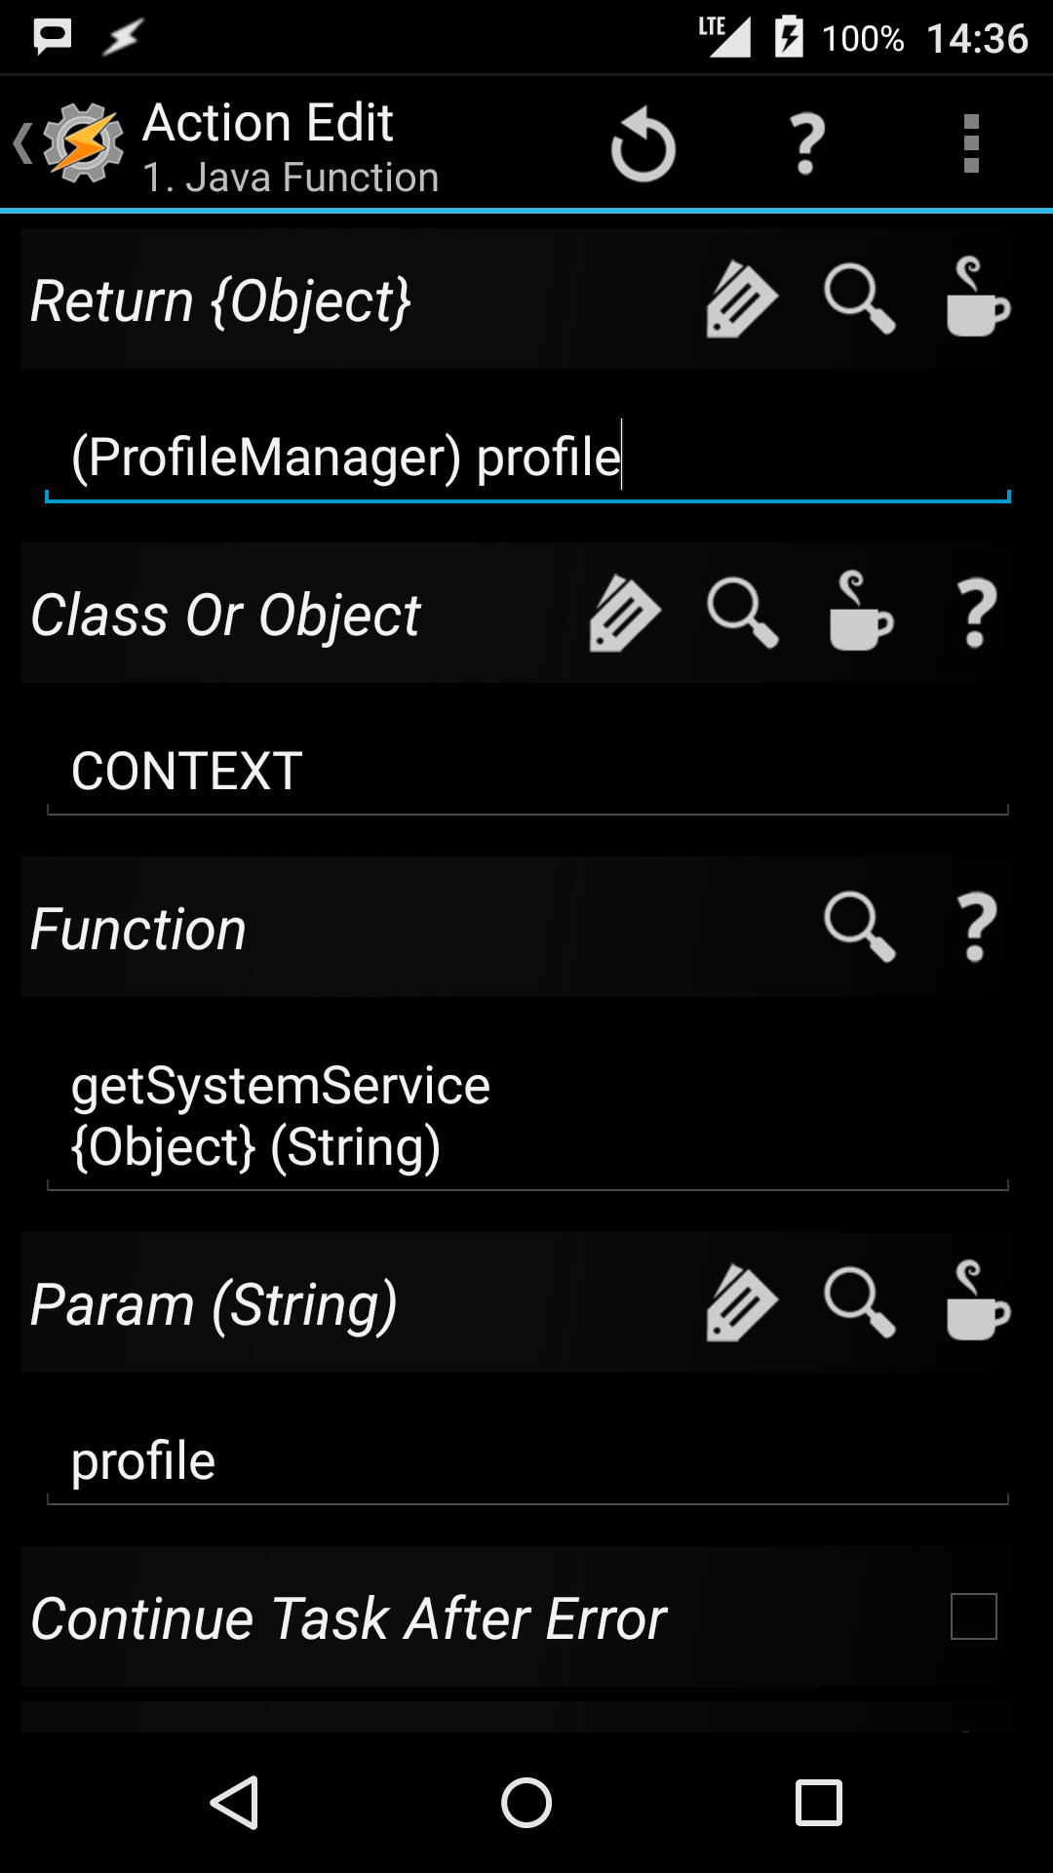The width and height of the screenshot is (1053, 1873).
Task: Open Action Edit help in the action bar
Action: click(x=806, y=144)
